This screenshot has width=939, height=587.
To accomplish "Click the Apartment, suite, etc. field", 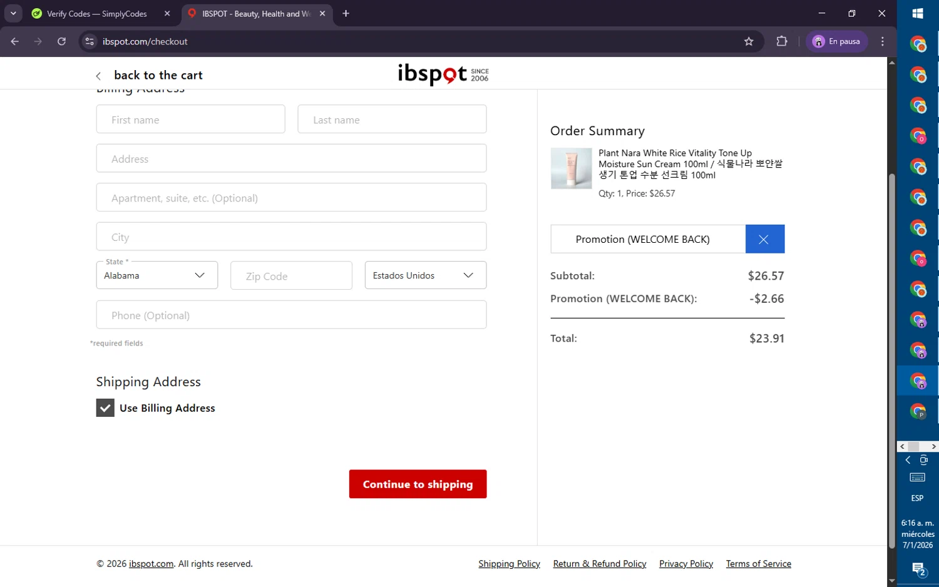I will [x=292, y=197].
